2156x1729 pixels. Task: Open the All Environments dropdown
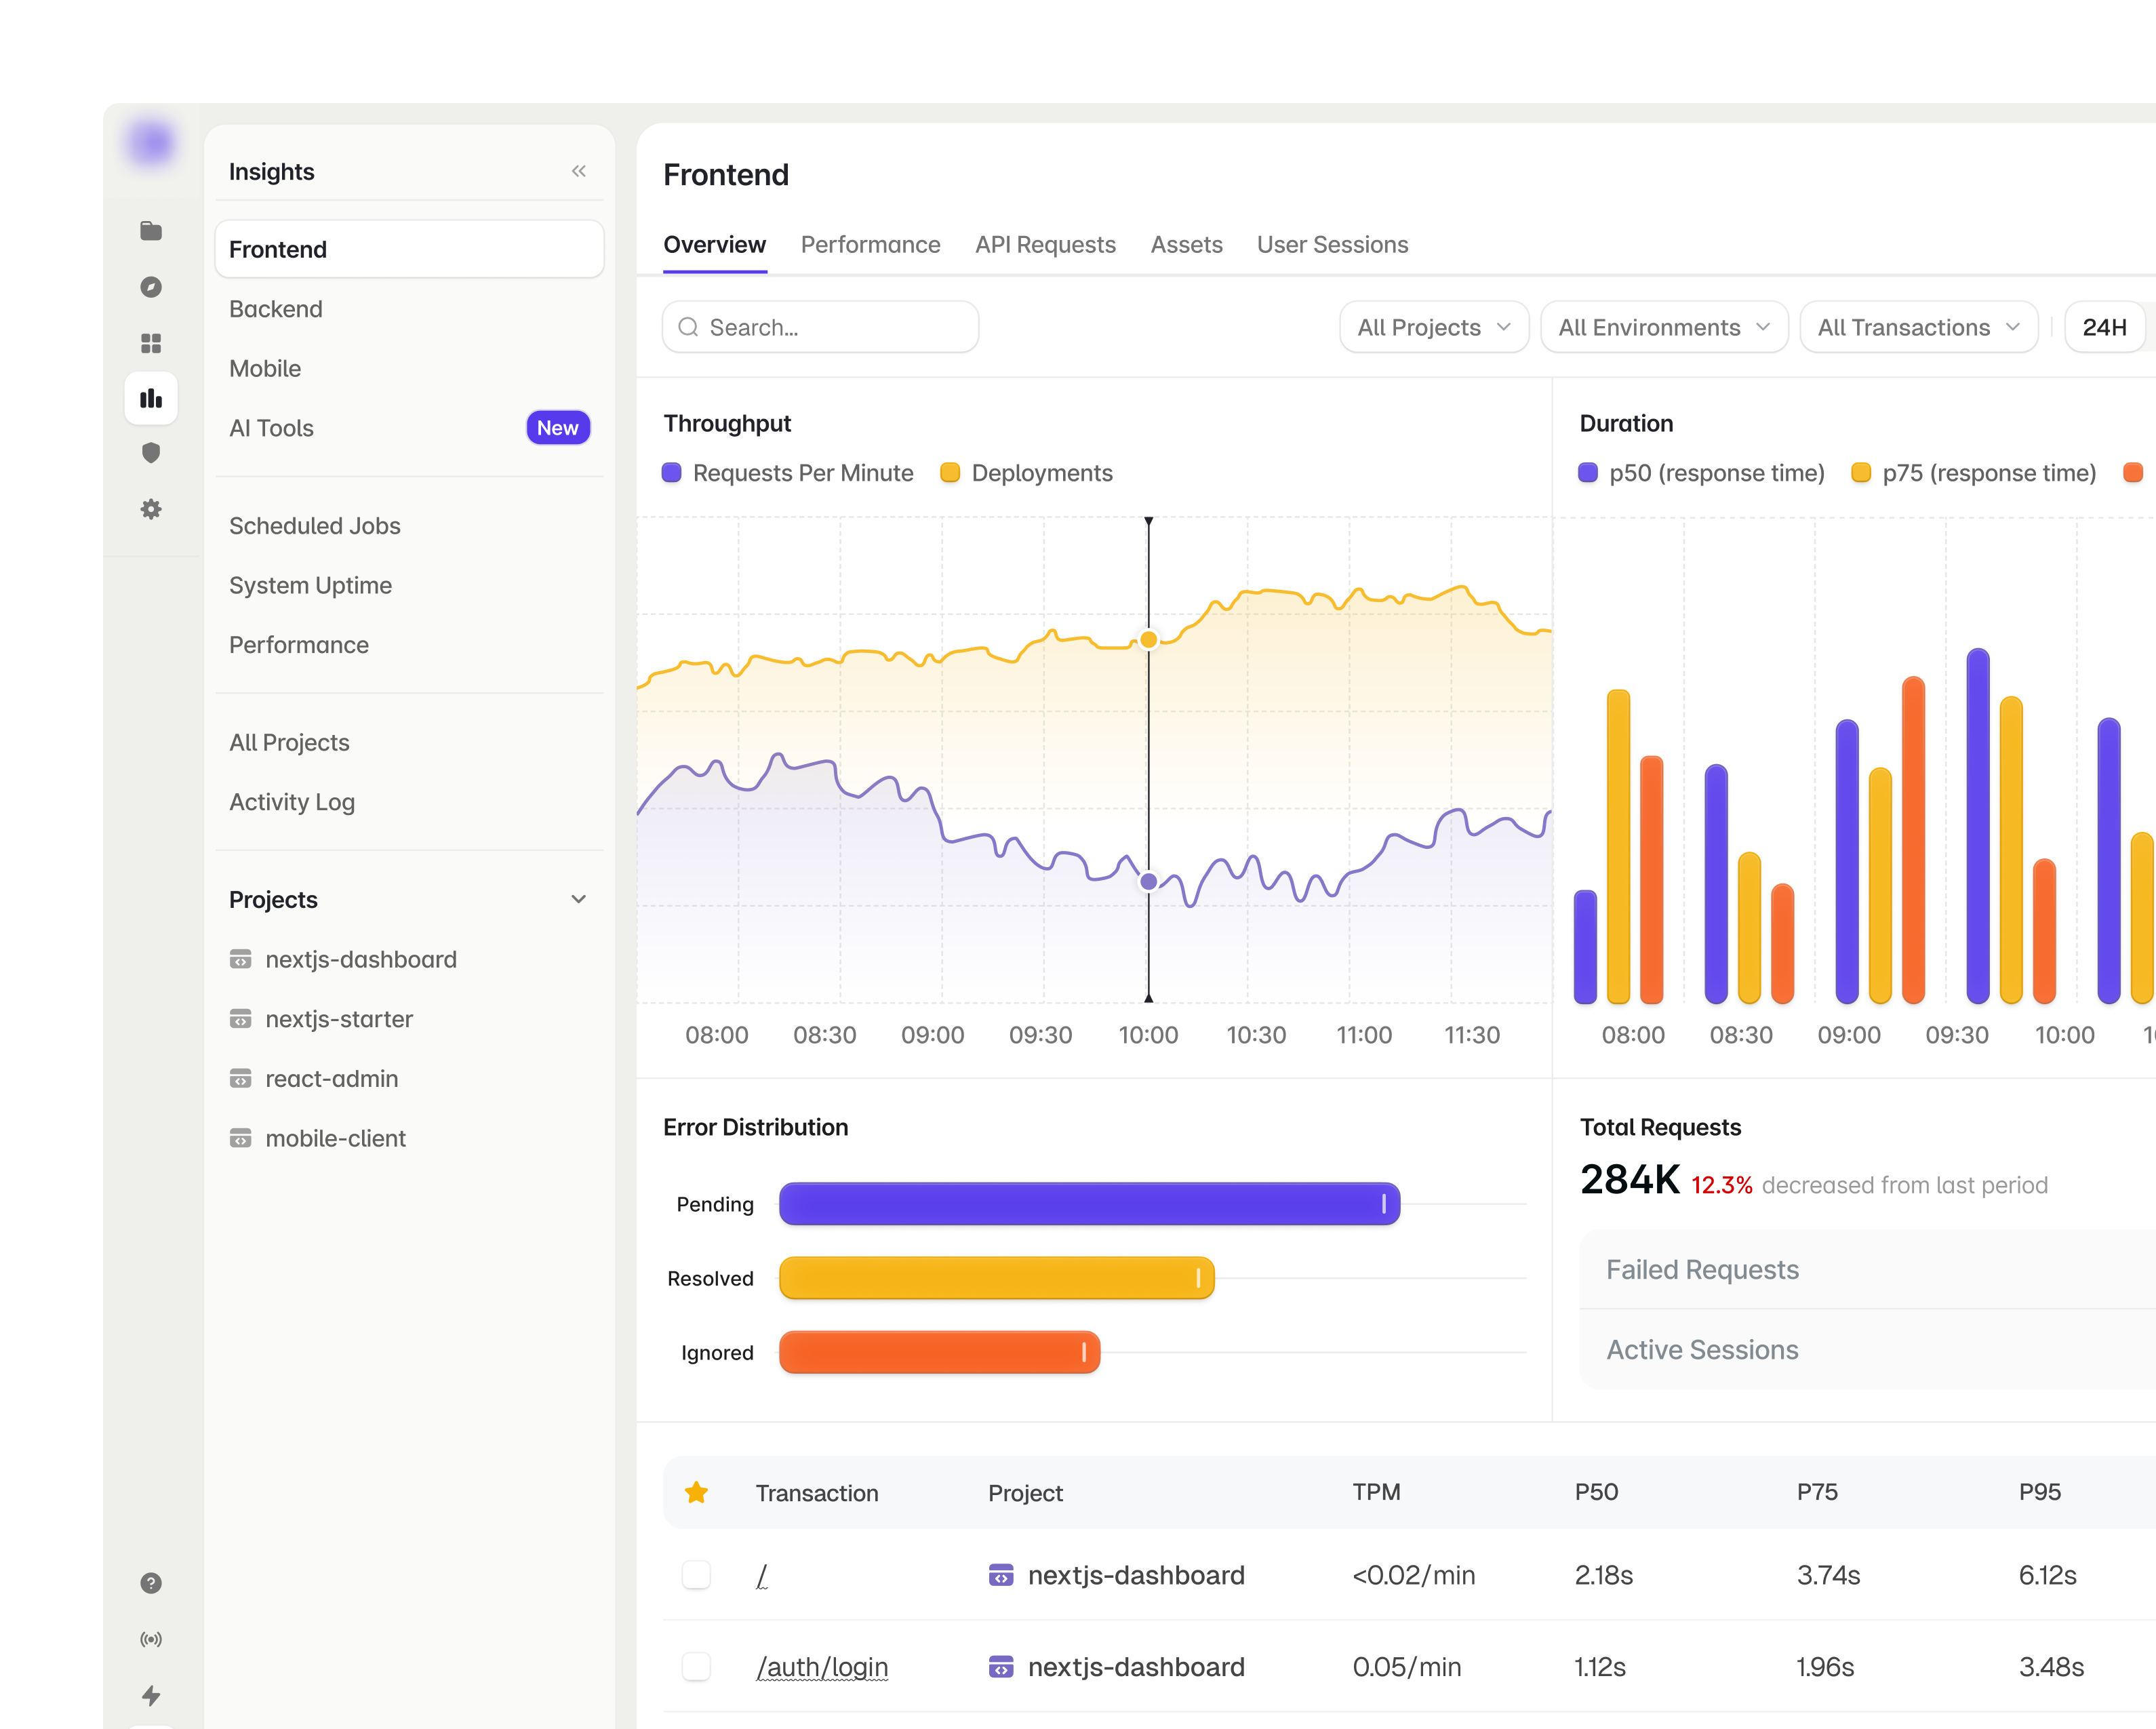coord(1664,327)
